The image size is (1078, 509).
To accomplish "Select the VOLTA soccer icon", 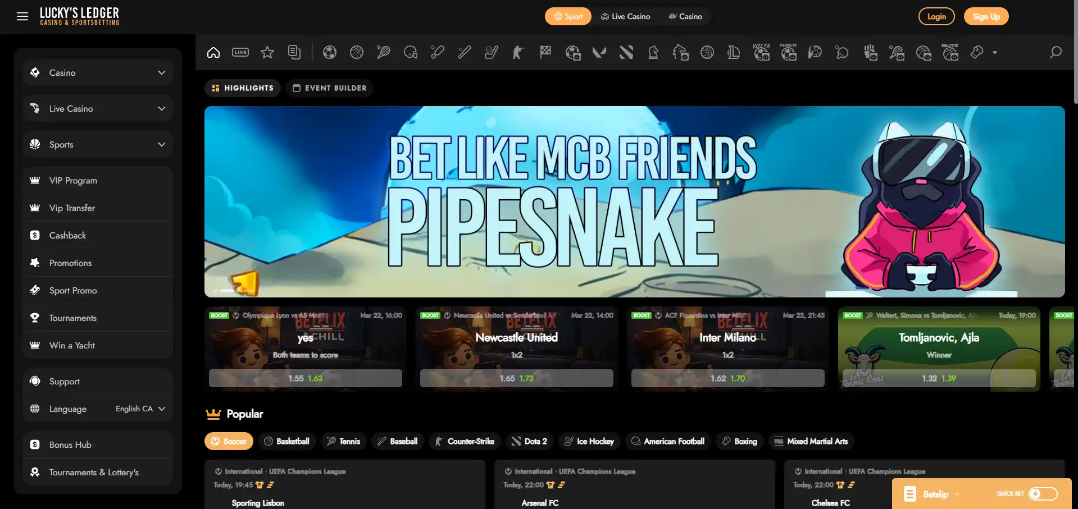I will pos(761,52).
